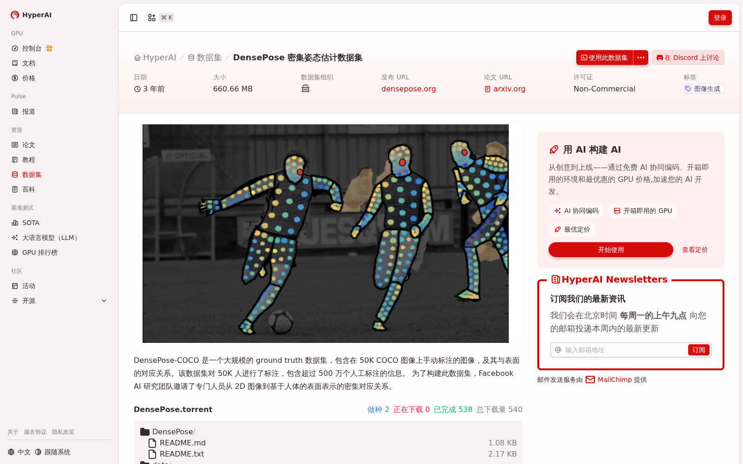Click the gift icon beside 控制台

[49, 48]
